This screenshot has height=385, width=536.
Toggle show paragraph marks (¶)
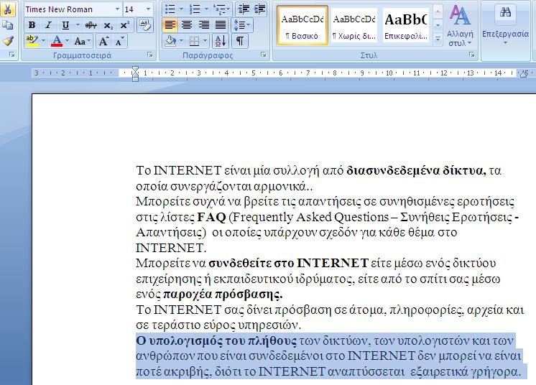pos(240,42)
